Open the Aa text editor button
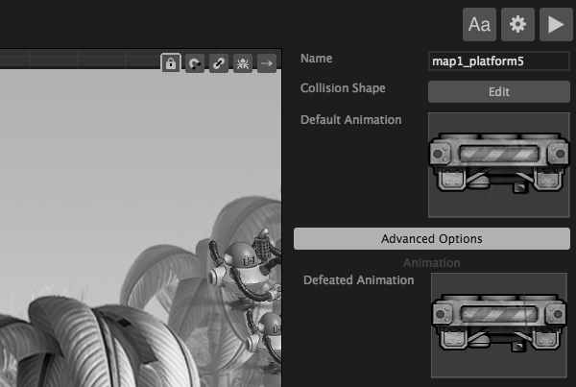This screenshot has height=387, width=576. 479,24
